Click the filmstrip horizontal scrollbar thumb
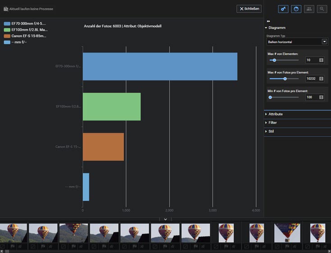The width and height of the screenshot is (331, 253). pyautogui.click(x=7, y=251)
